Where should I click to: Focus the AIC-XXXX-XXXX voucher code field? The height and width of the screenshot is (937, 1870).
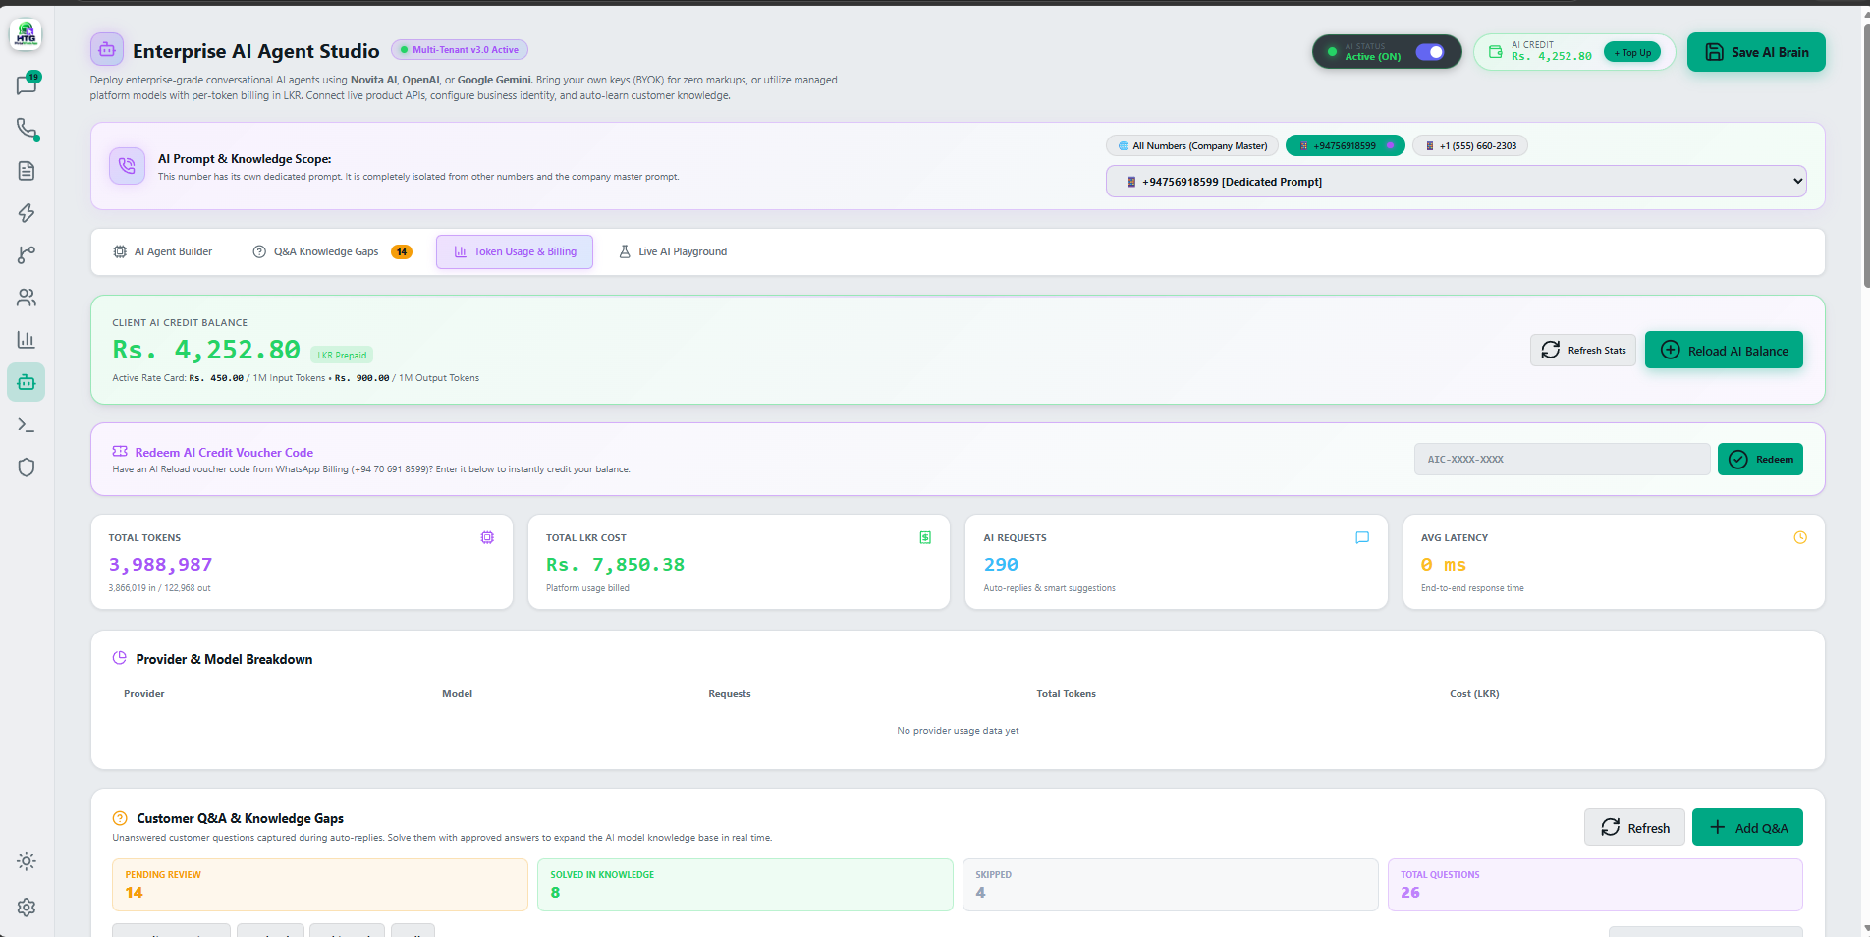pyautogui.click(x=1562, y=460)
